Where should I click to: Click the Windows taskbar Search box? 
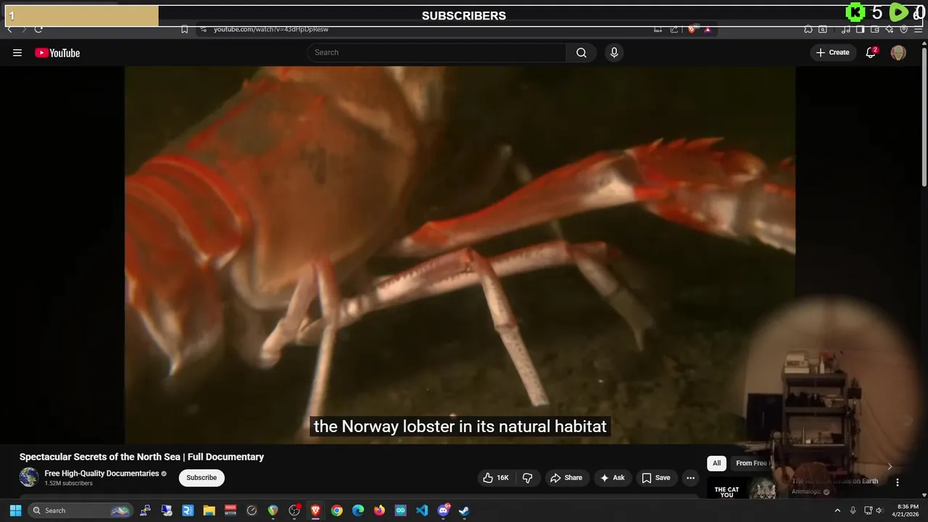click(80, 510)
